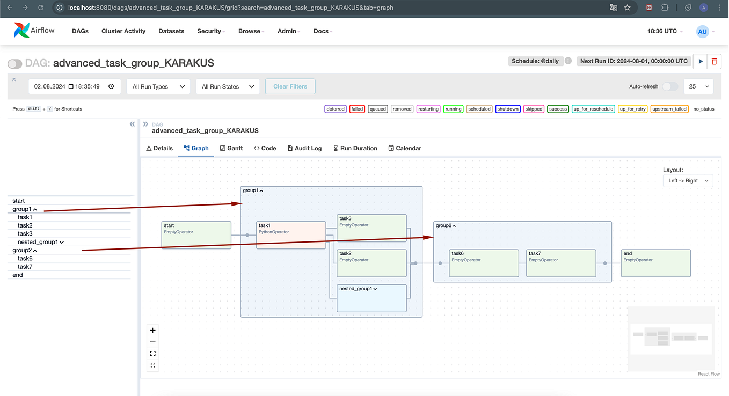Toggle the DAG pause switch
The image size is (729, 396).
click(x=15, y=63)
